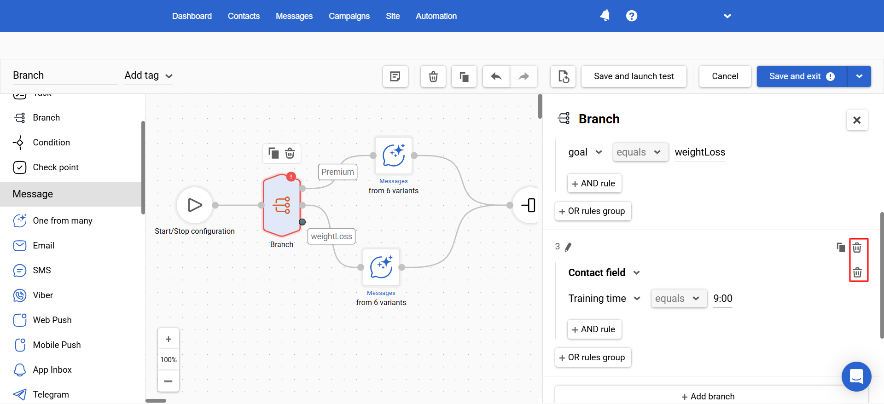The image size is (884, 404).
Task: Open the notifications bell
Action: coord(605,16)
